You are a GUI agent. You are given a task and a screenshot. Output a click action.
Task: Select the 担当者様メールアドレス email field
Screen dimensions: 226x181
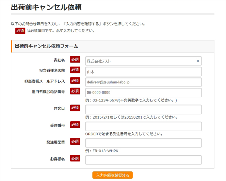(143, 82)
